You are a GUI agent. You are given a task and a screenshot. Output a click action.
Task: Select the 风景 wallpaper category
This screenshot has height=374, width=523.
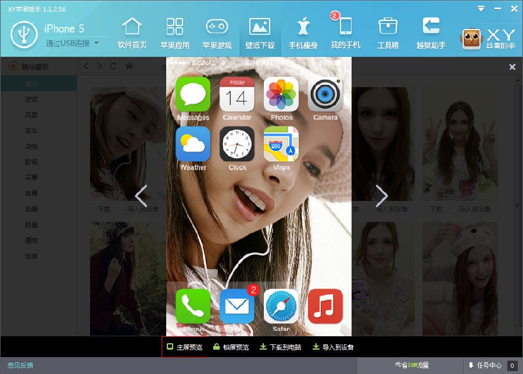[31, 115]
